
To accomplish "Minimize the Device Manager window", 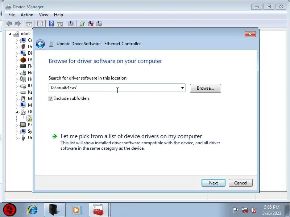I will coord(257,7).
